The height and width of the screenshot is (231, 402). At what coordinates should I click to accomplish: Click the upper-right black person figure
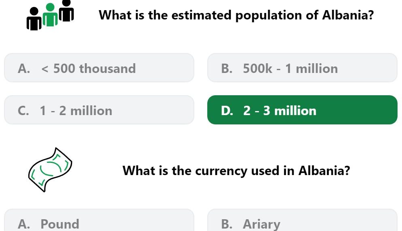(66, 11)
